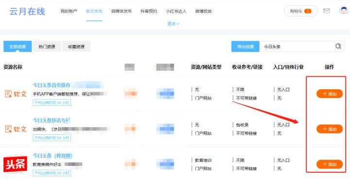350x180 pixels.
Task: Open the 自媒体发布 menu
Action: 122,11
